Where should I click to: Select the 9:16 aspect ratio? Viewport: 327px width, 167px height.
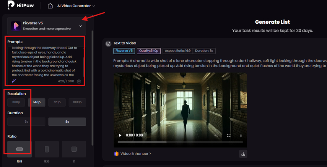[x=47, y=149]
